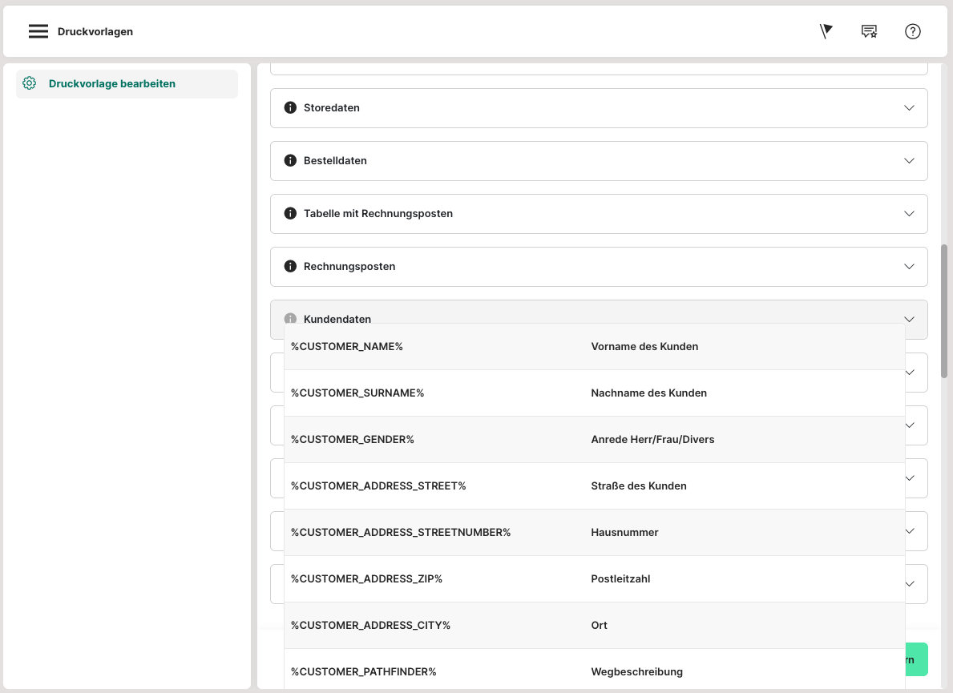Expand the Storedaten section chevron

point(909,107)
